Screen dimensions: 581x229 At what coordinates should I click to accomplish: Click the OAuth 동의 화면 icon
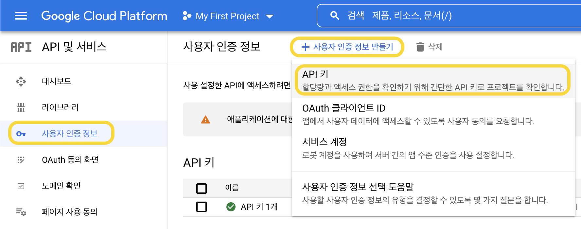[x=21, y=160]
